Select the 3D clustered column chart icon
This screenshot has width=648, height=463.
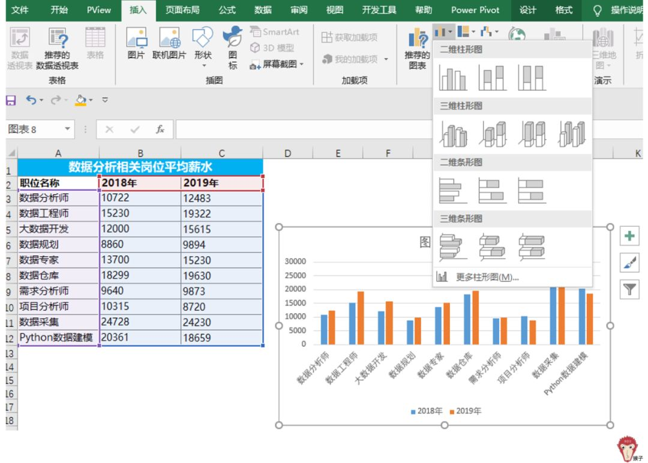pos(453,134)
